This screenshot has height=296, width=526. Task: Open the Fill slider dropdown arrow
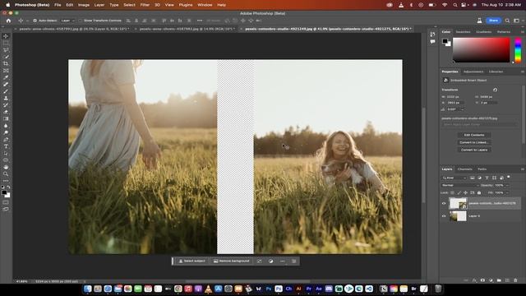(507, 192)
